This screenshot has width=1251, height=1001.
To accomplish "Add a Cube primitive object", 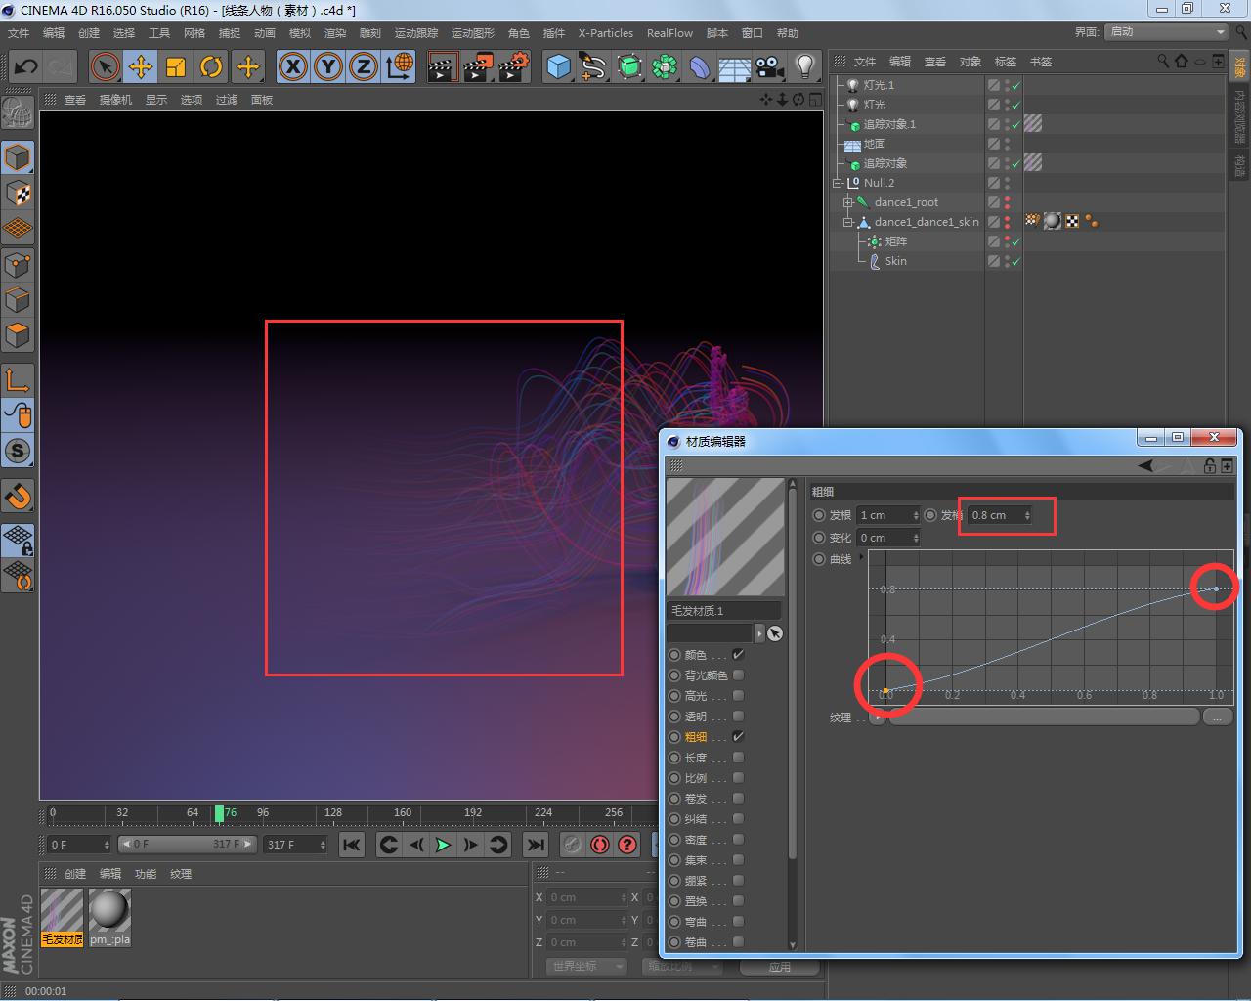I will pyautogui.click(x=558, y=66).
